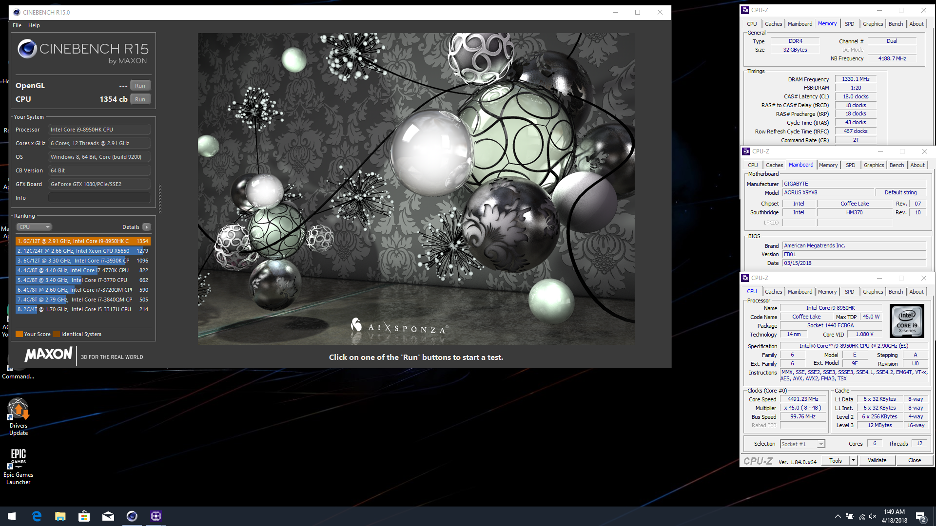Open File Explorer from the taskbar
The width and height of the screenshot is (936, 526).
(x=60, y=516)
